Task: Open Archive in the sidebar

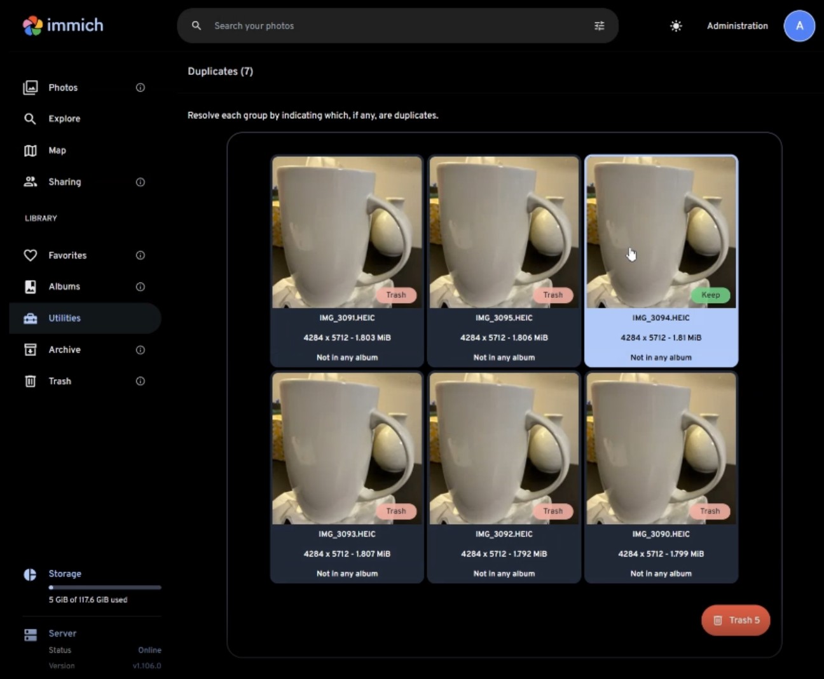Action: pyautogui.click(x=85, y=350)
